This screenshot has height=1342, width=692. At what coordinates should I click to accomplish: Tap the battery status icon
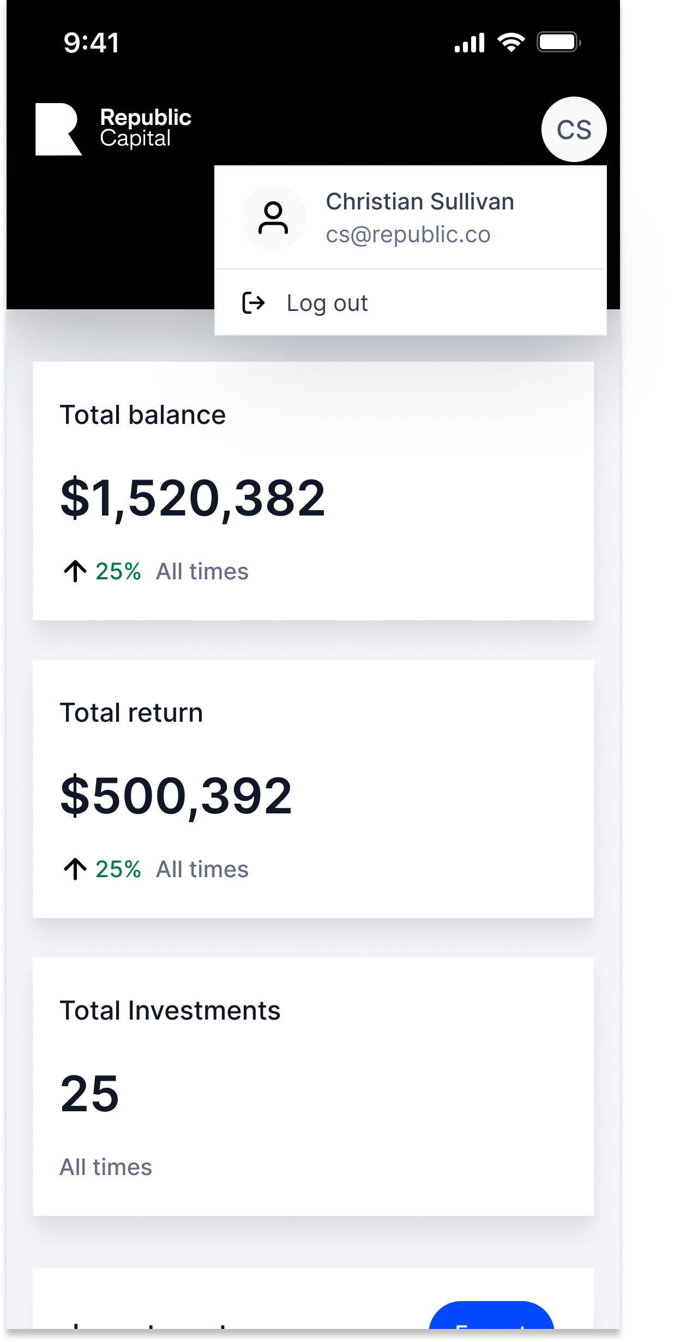(558, 43)
